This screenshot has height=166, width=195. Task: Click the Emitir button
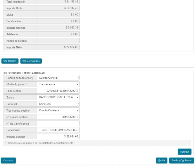pyautogui.click(x=162, y=161)
